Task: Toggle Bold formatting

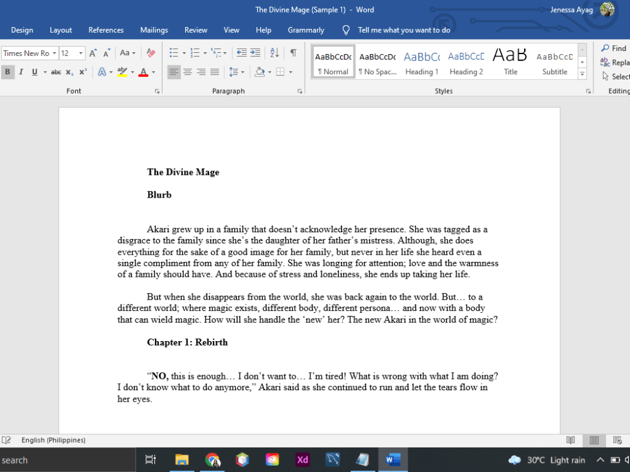Action: [7, 72]
